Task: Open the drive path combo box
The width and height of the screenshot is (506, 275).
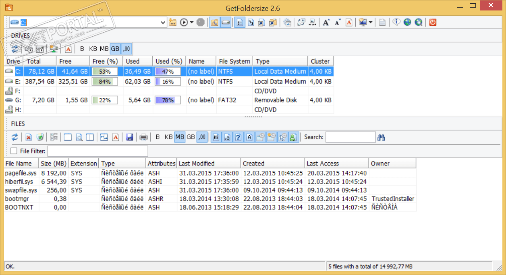Action: click(x=87, y=23)
